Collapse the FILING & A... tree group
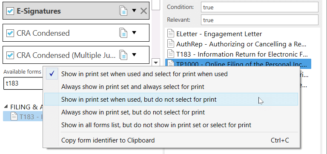This screenshot has height=154, width=327. [x=6, y=107]
